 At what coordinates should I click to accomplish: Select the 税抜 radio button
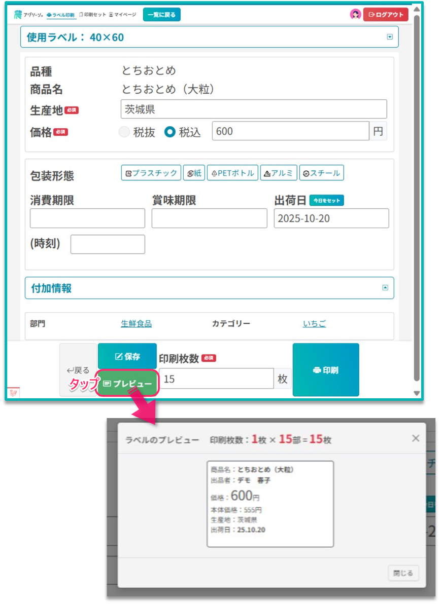coord(124,132)
